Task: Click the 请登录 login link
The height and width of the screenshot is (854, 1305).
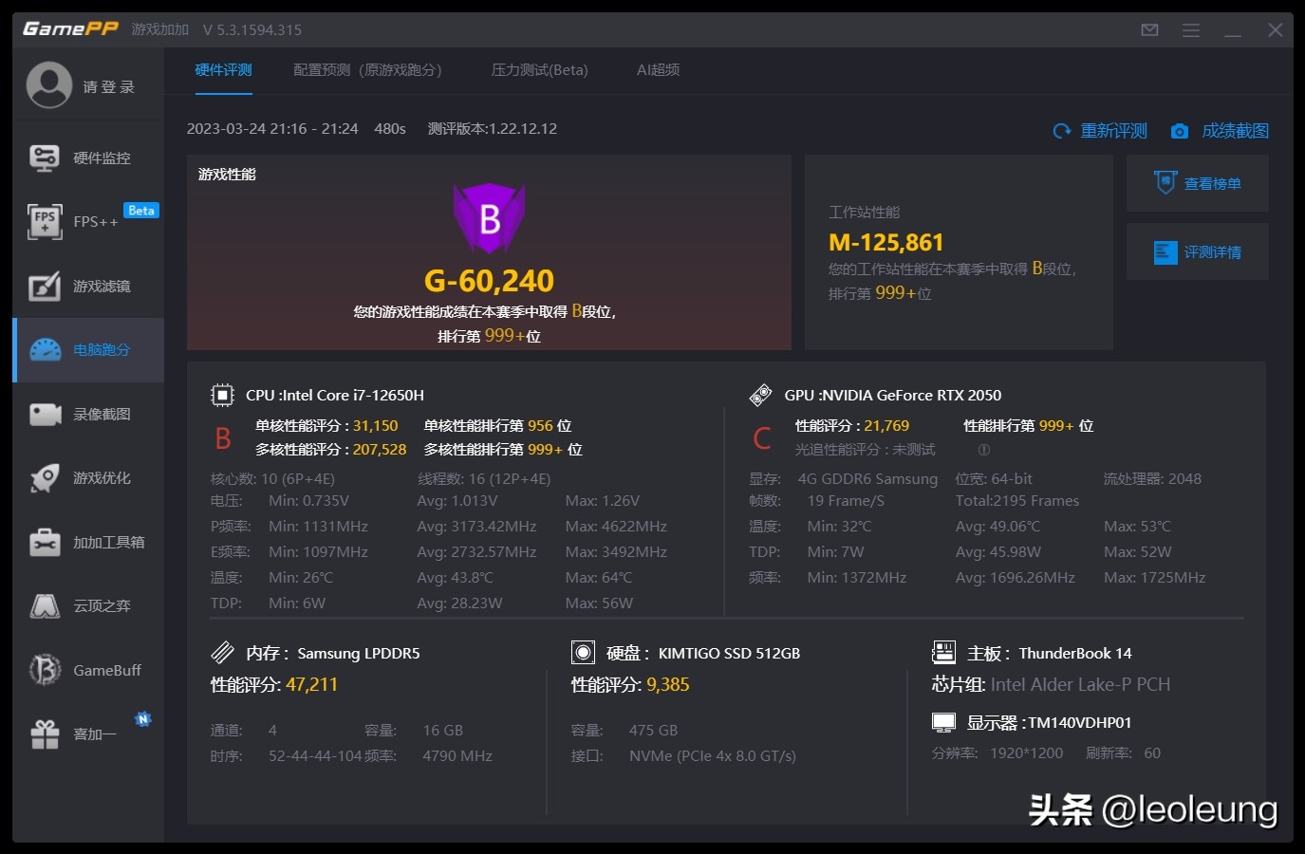Action: click(x=108, y=87)
